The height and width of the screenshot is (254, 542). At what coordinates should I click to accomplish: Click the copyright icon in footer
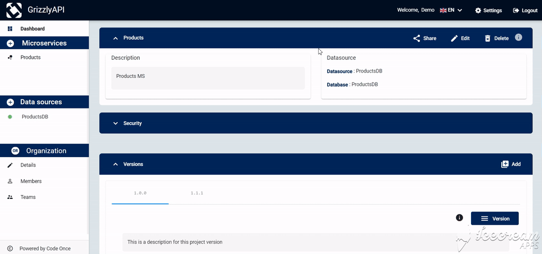[10, 249]
